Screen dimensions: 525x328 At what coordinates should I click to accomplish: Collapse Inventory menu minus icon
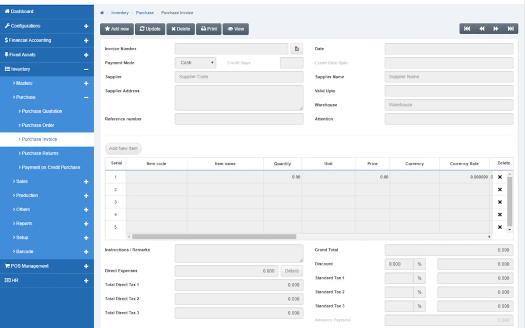pos(86,69)
